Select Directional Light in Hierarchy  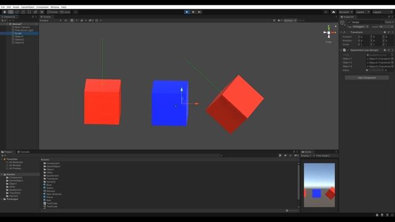click(23, 30)
